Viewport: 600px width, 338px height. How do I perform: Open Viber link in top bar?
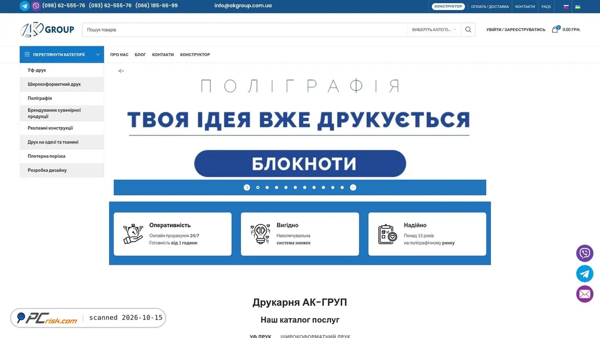tap(36, 6)
